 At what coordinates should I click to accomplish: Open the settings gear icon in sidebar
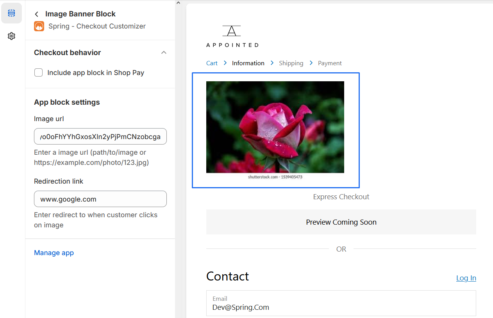coord(11,36)
